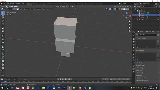The height and width of the screenshot is (90, 160).
Task: Select the Smooth tool
Action: click(3, 68)
